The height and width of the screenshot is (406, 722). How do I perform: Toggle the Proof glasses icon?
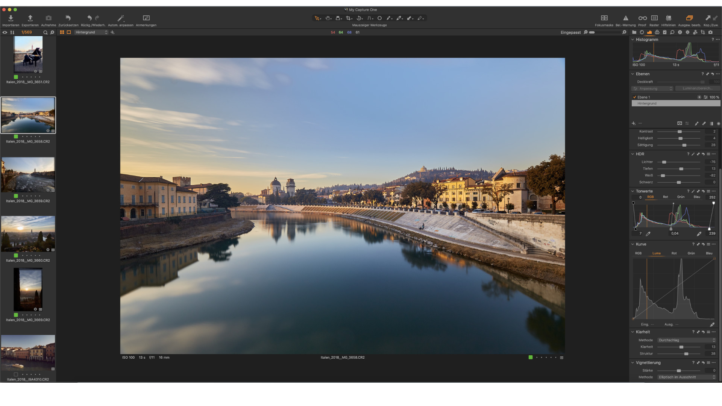pyautogui.click(x=642, y=18)
